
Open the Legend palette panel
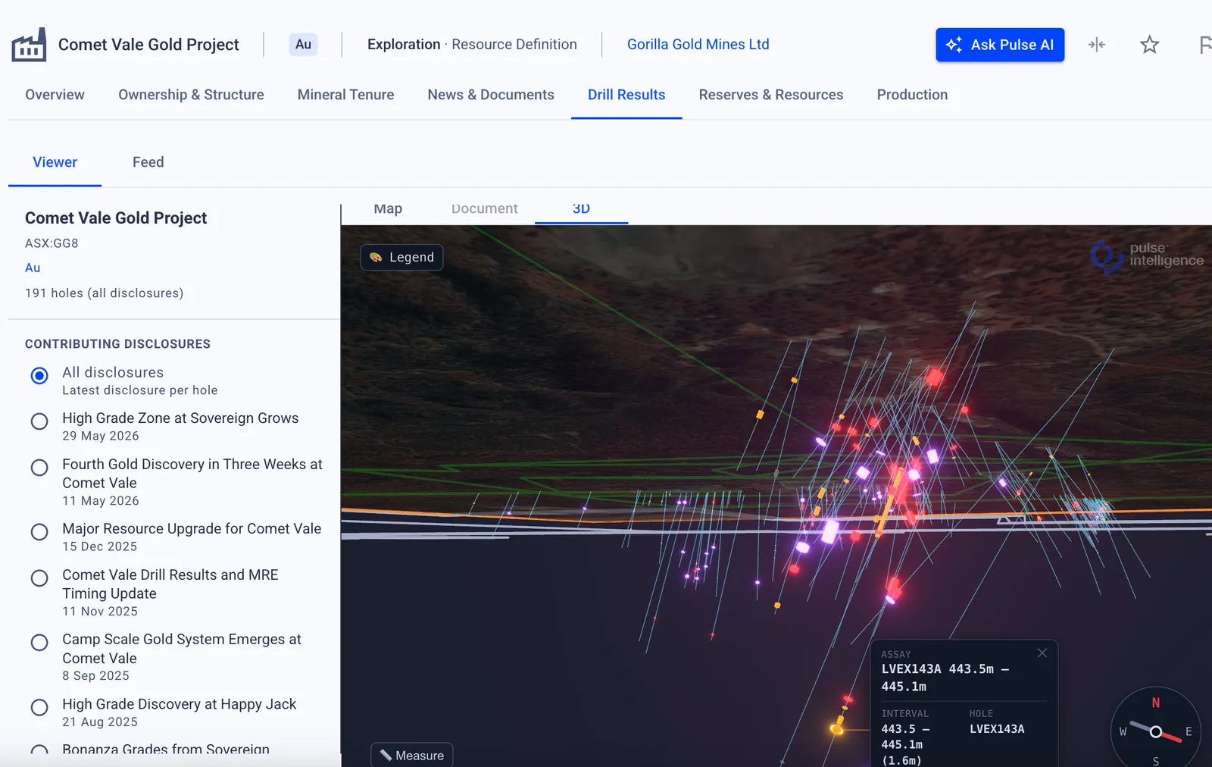pyautogui.click(x=401, y=257)
